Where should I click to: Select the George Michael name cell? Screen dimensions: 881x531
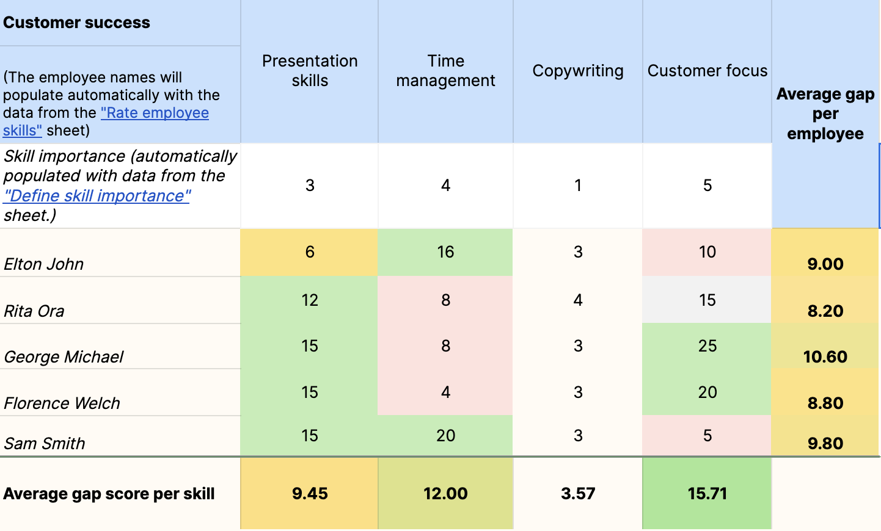click(64, 356)
